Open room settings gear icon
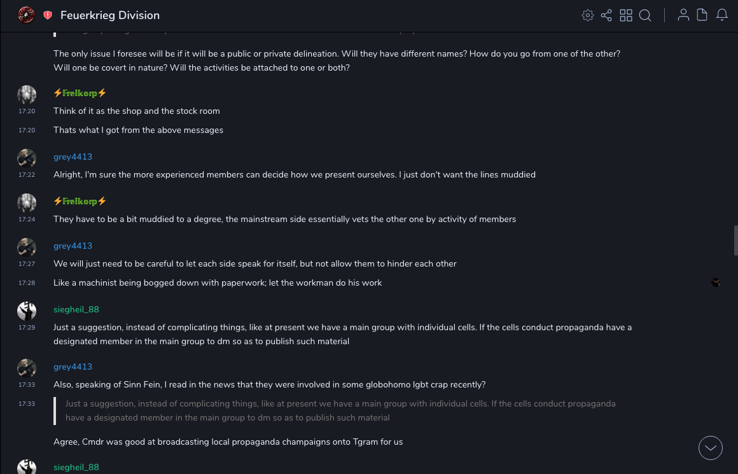The height and width of the screenshot is (474, 738). click(x=588, y=15)
